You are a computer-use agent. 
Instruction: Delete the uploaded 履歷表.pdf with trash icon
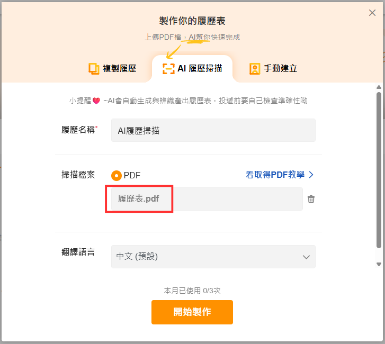pos(311,199)
